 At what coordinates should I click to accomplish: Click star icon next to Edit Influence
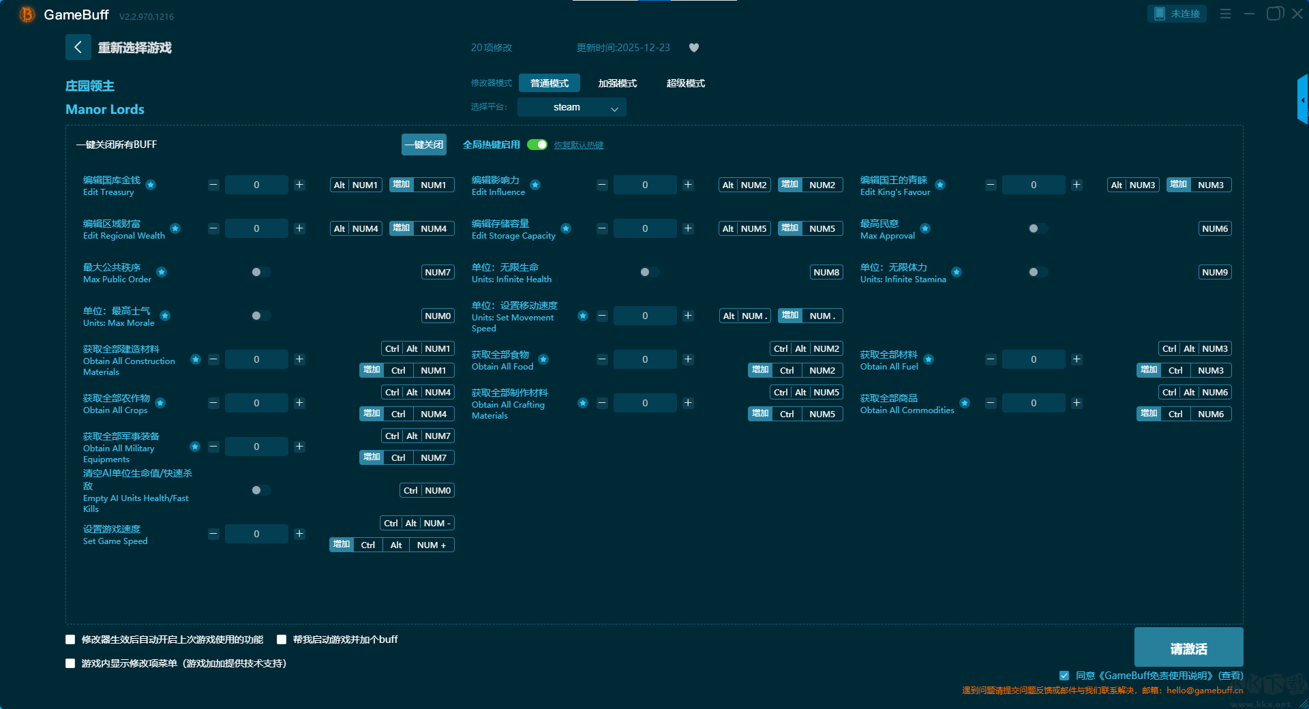[535, 185]
